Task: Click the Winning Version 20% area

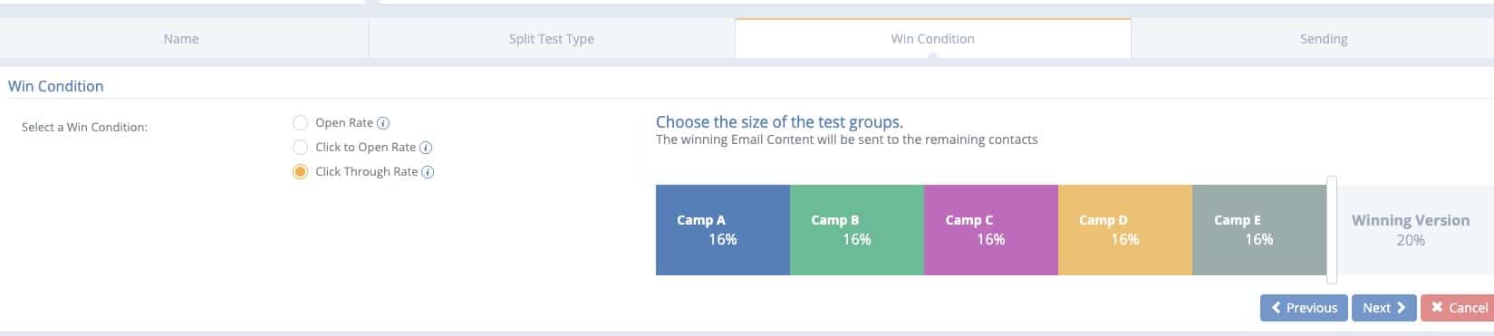Action: click(1411, 230)
